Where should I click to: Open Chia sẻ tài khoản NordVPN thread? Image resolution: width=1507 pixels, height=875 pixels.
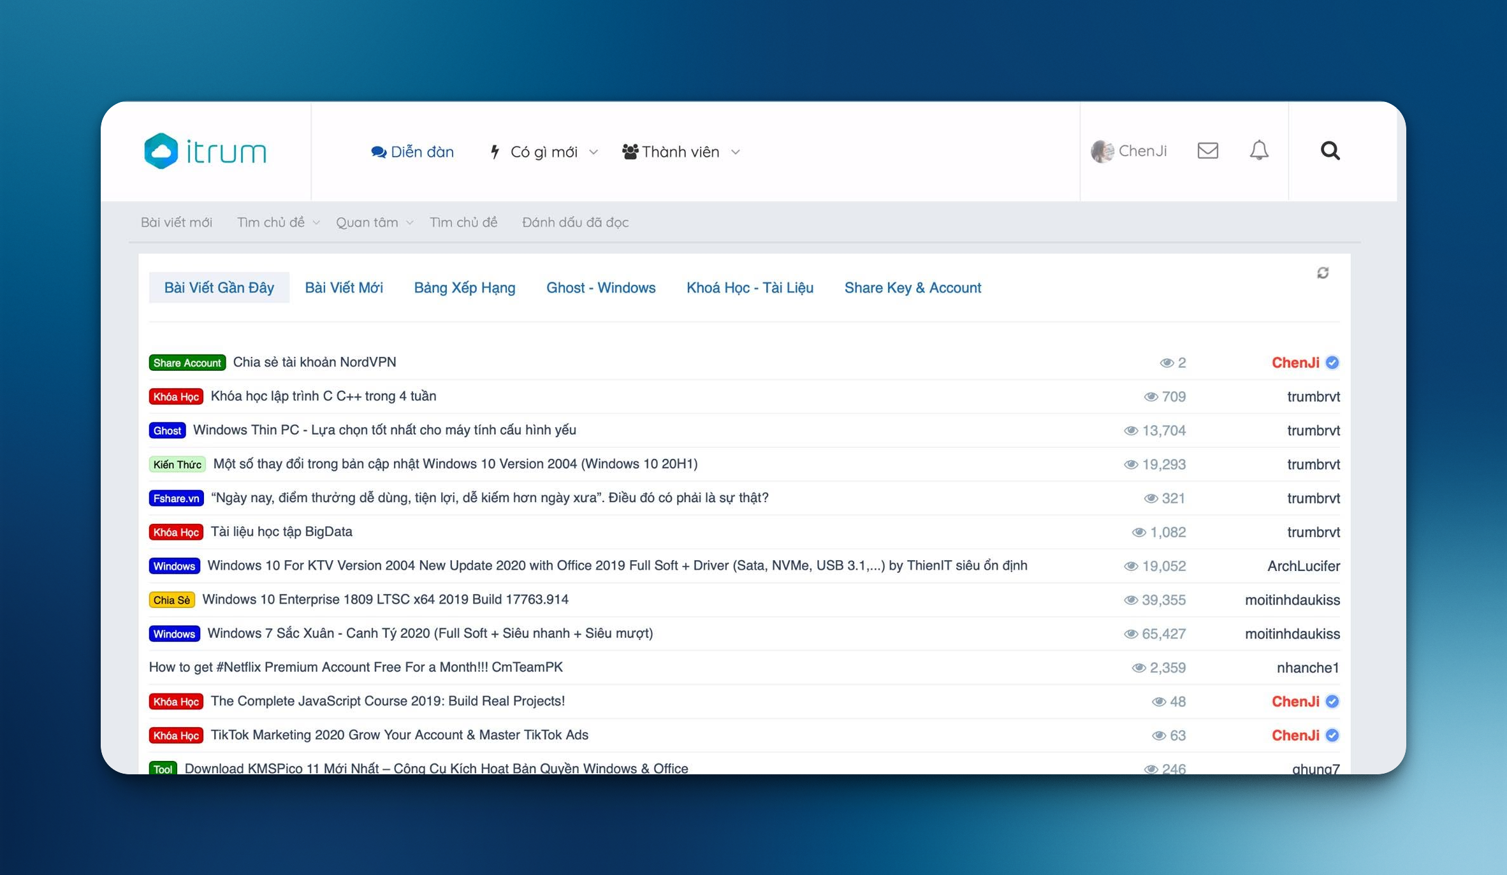click(314, 362)
